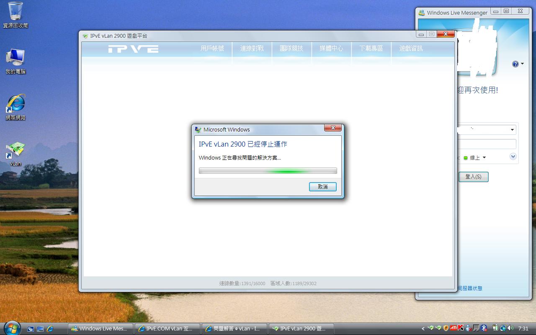Open the ATI tray icon
Image resolution: width=536 pixels, height=335 pixels.
pos(454,328)
